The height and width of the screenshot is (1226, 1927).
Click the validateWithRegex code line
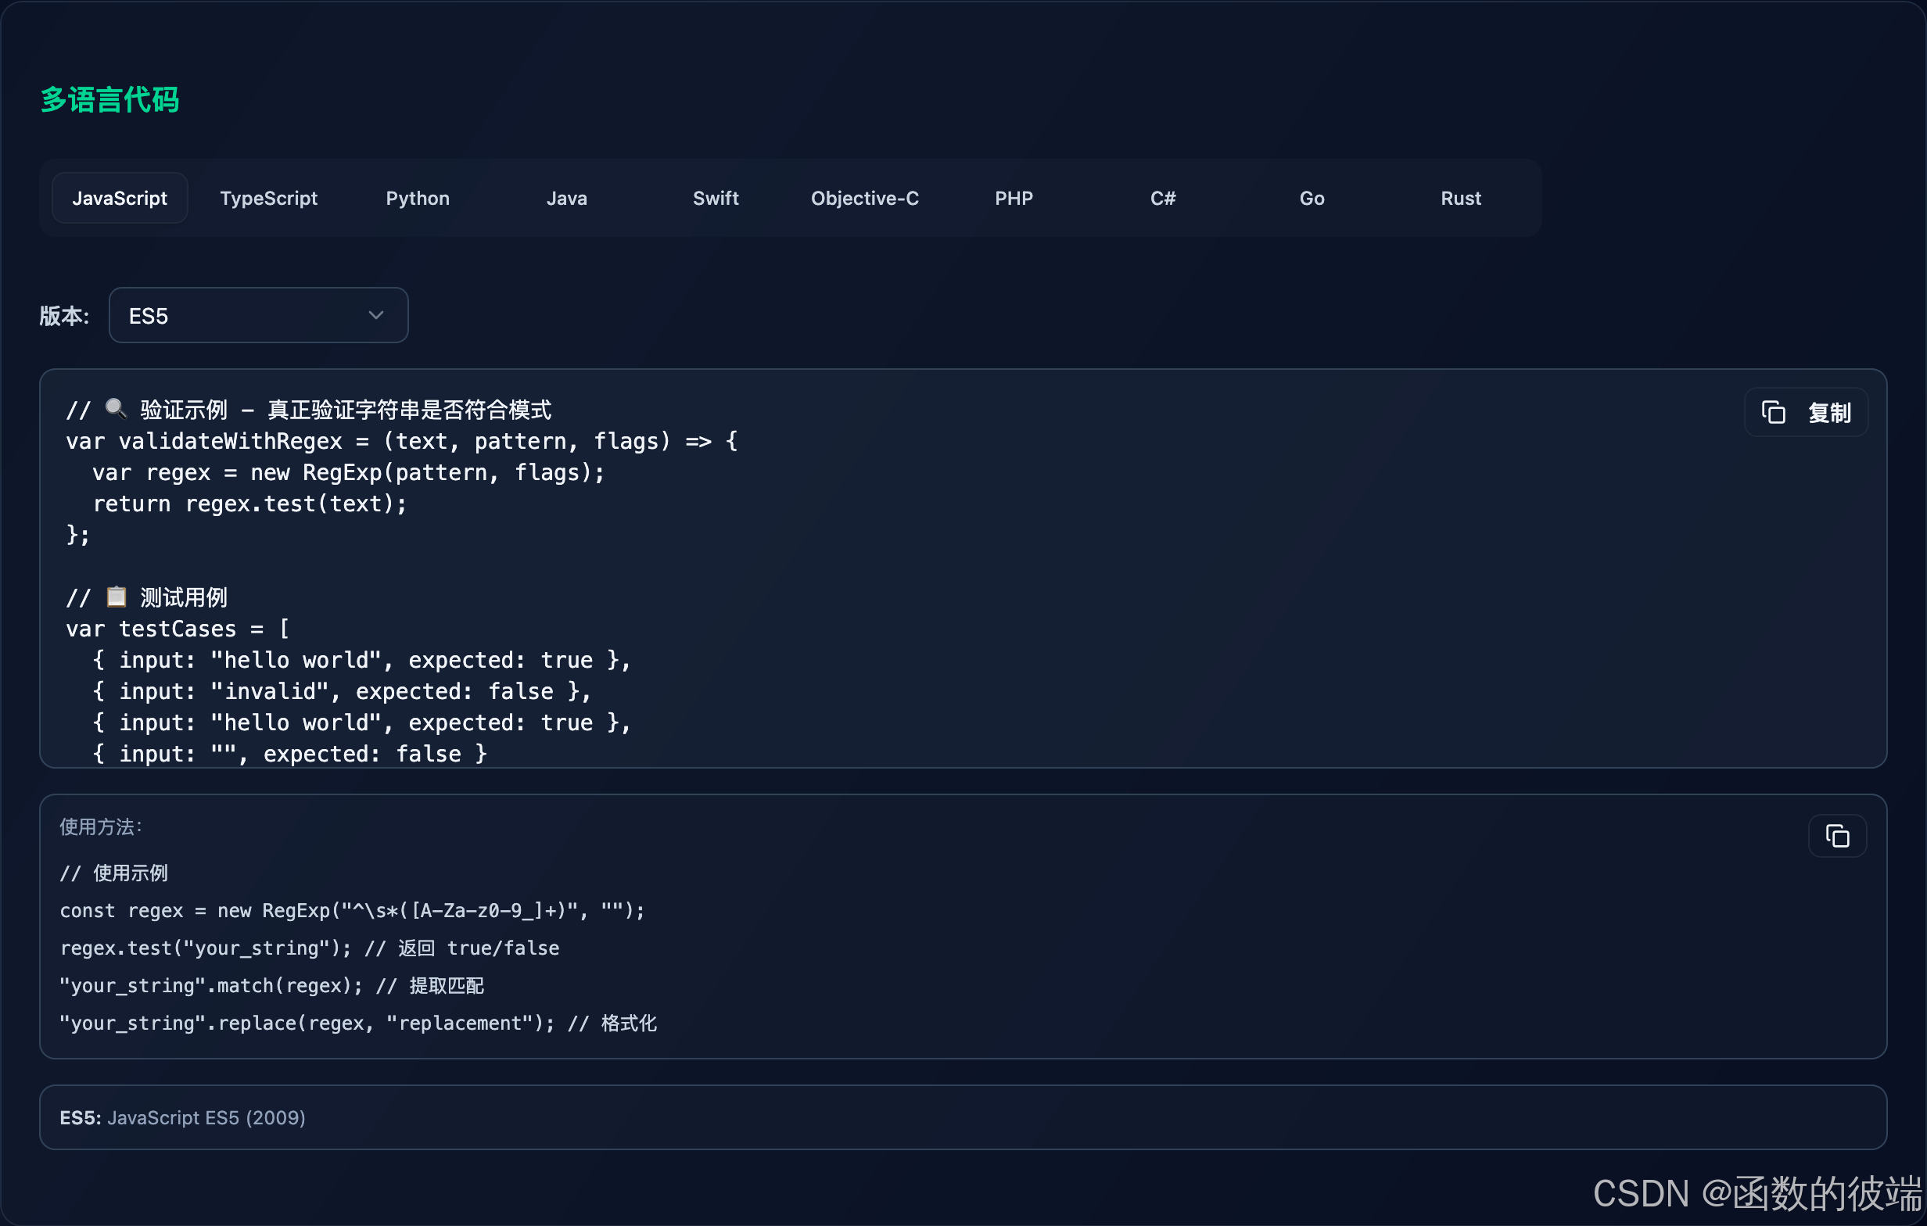[400, 441]
